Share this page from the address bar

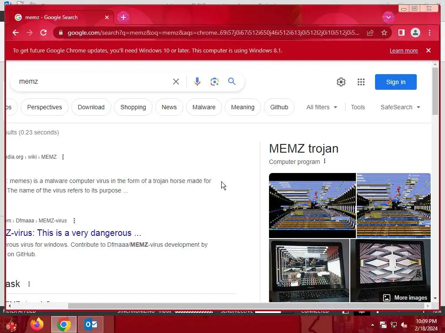370,33
